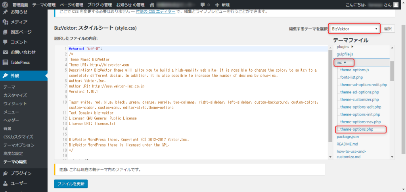The width and height of the screenshot is (406, 192).
Task: Open the theme selection dropdown showing BizVektor
Action: tap(354, 29)
